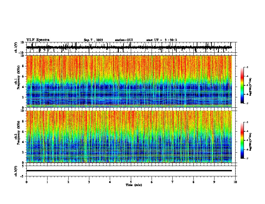The height and width of the screenshot is (204, 265).
Task: Click the "VLF Spectra" plot title
Action: coord(38,40)
